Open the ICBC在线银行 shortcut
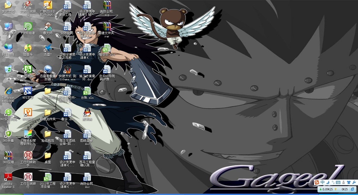The height and width of the screenshot is (195, 358). 28,9
